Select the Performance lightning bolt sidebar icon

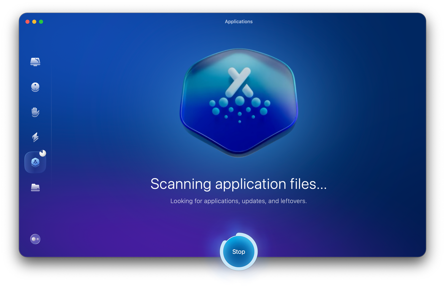click(35, 137)
